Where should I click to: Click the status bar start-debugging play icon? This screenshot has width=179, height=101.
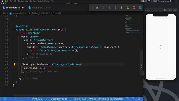click(x=46, y=99)
